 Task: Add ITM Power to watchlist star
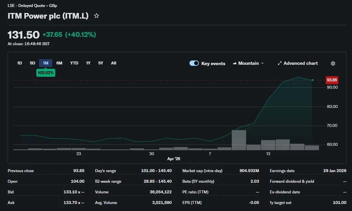[x=97, y=16]
